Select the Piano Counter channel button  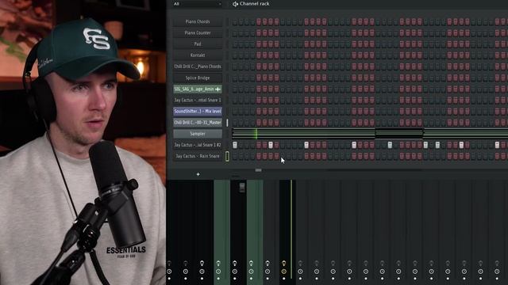tap(198, 33)
